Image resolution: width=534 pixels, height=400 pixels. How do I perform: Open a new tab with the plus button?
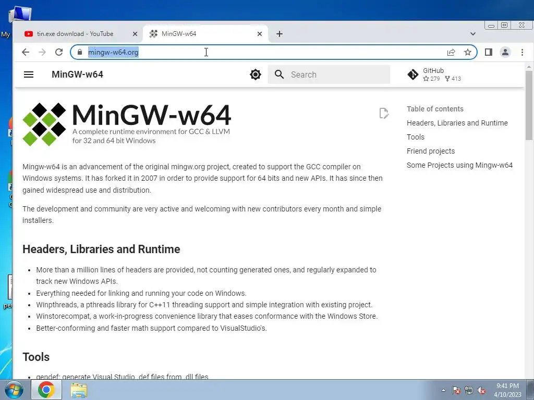280,34
